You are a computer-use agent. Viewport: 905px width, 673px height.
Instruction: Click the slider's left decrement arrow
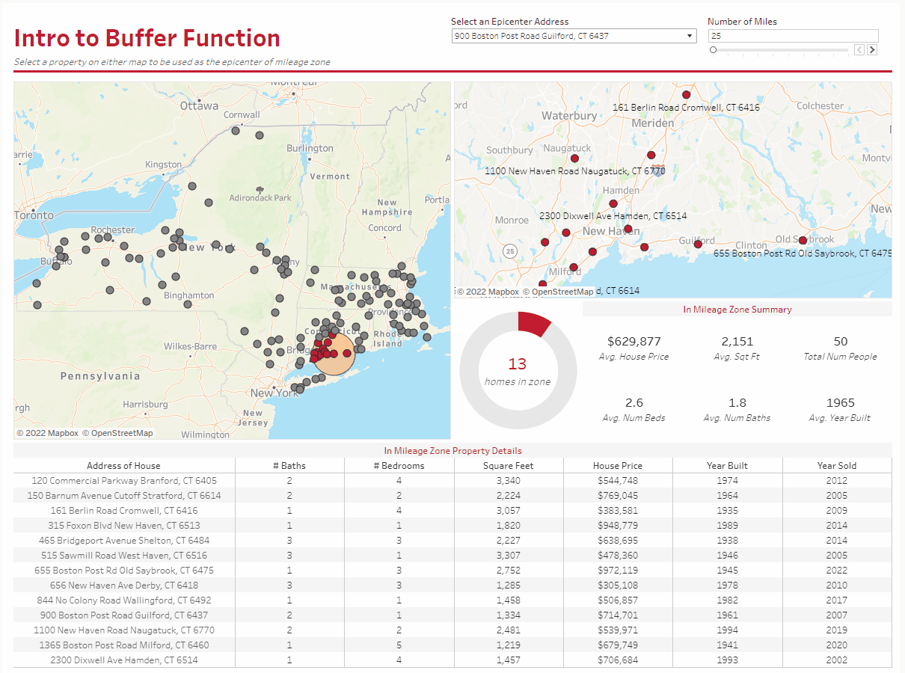pyautogui.click(x=859, y=50)
